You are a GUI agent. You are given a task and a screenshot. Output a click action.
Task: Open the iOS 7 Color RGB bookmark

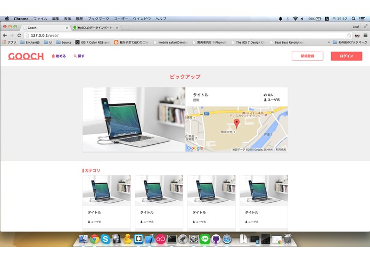(x=92, y=42)
